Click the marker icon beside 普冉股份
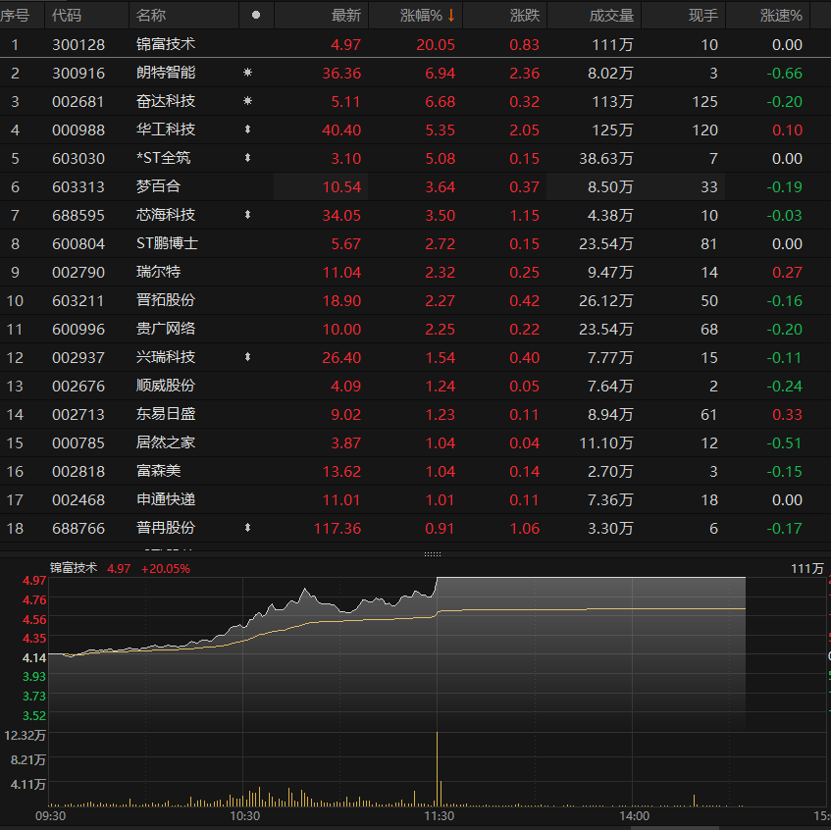Viewport: 831px width, 830px height. [x=247, y=528]
